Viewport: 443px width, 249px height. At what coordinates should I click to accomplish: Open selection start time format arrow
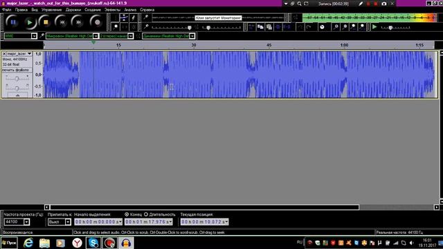(120, 222)
